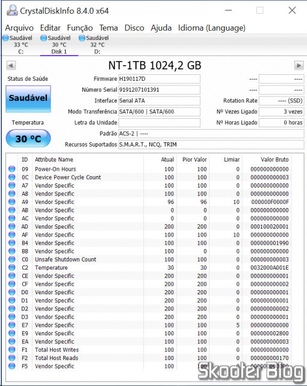
Task: Click the empty Letra da Unidade field
Action: click(159, 122)
